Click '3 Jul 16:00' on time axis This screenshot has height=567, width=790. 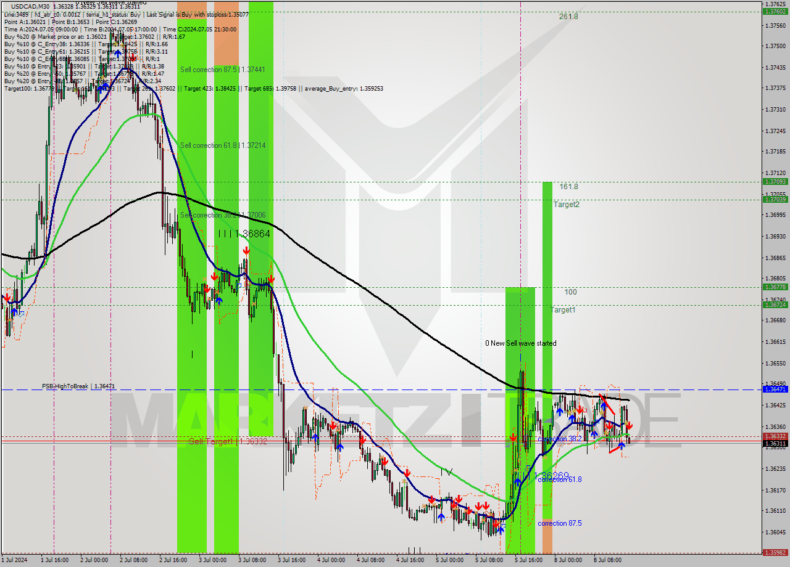pos(293,560)
